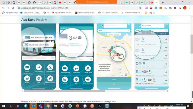
Task: Open the 'Documents - OneD...' bookmark
Action: tap(30, 13)
